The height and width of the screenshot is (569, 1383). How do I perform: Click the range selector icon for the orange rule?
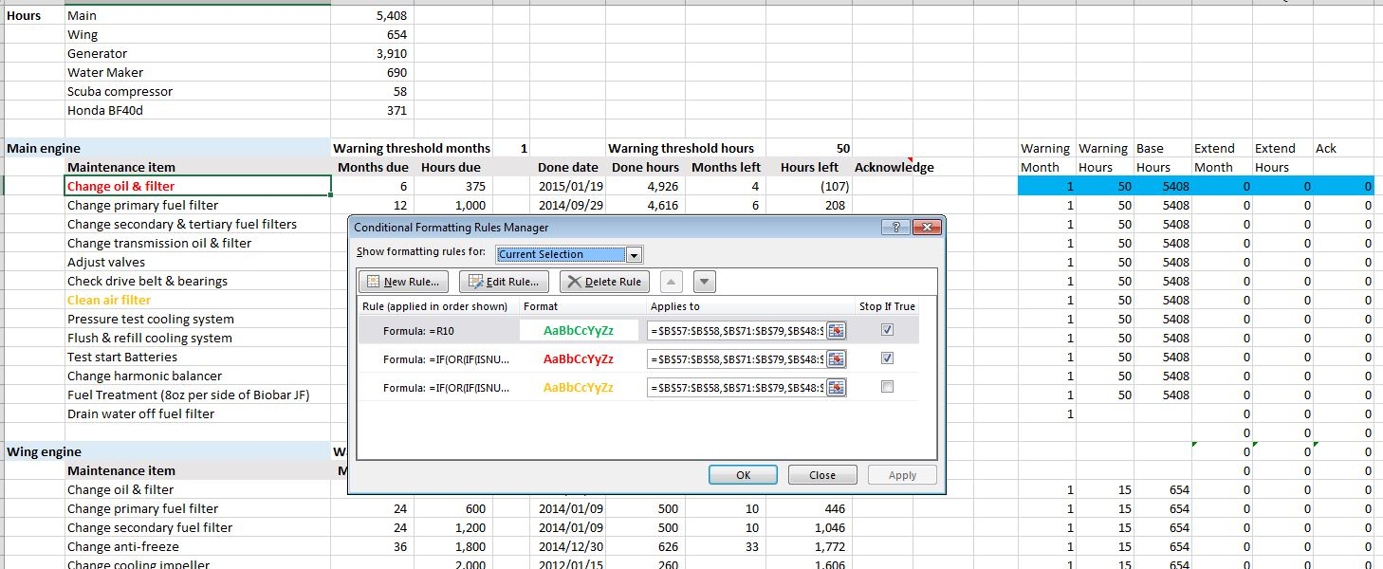pyautogui.click(x=836, y=388)
